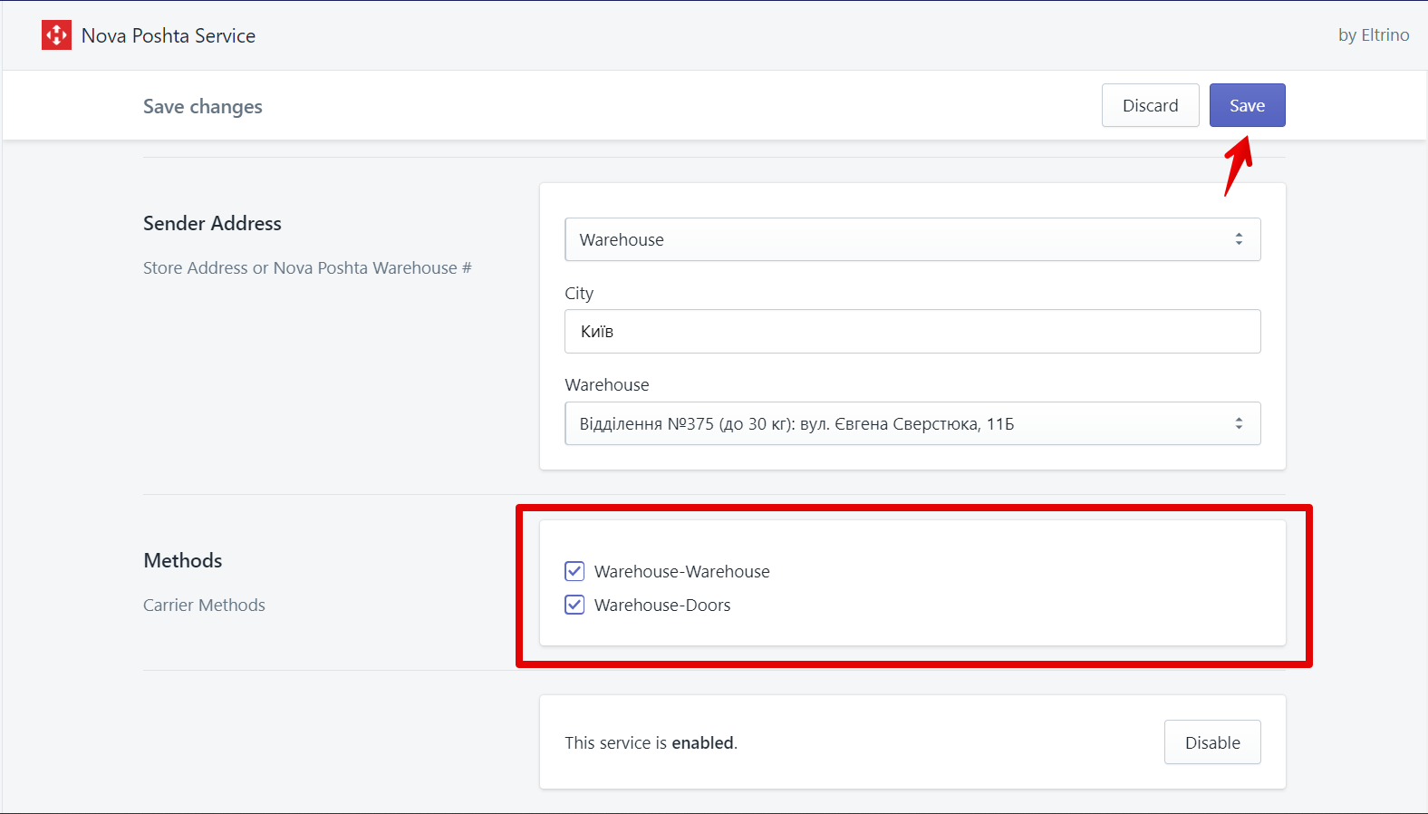The width and height of the screenshot is (1428, 814).
Task: Discard the unsaved changes
Action: coord(1150,105)
